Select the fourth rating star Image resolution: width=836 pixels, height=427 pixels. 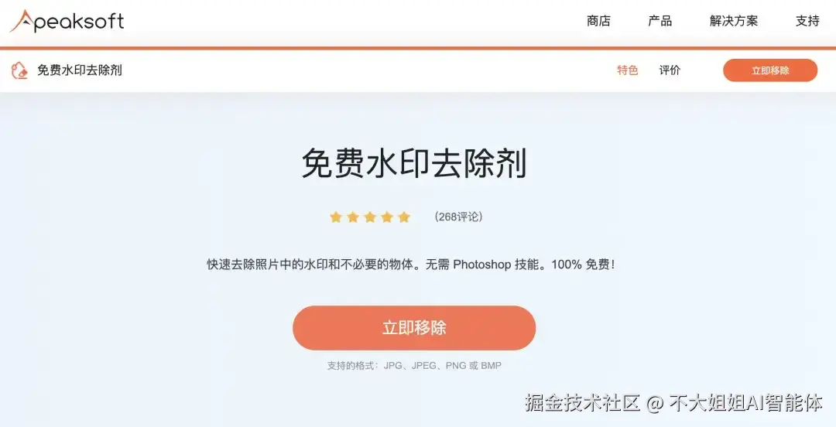(x=387, y=217)
